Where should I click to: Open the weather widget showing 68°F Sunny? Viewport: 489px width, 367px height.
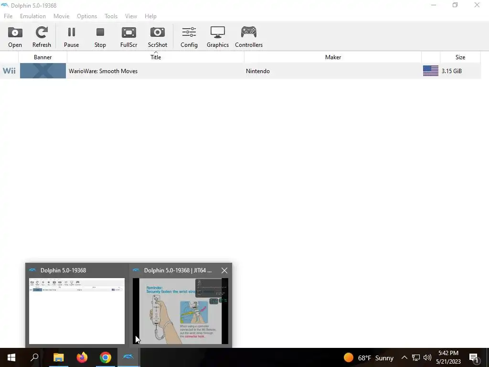(x=369, y=357)
